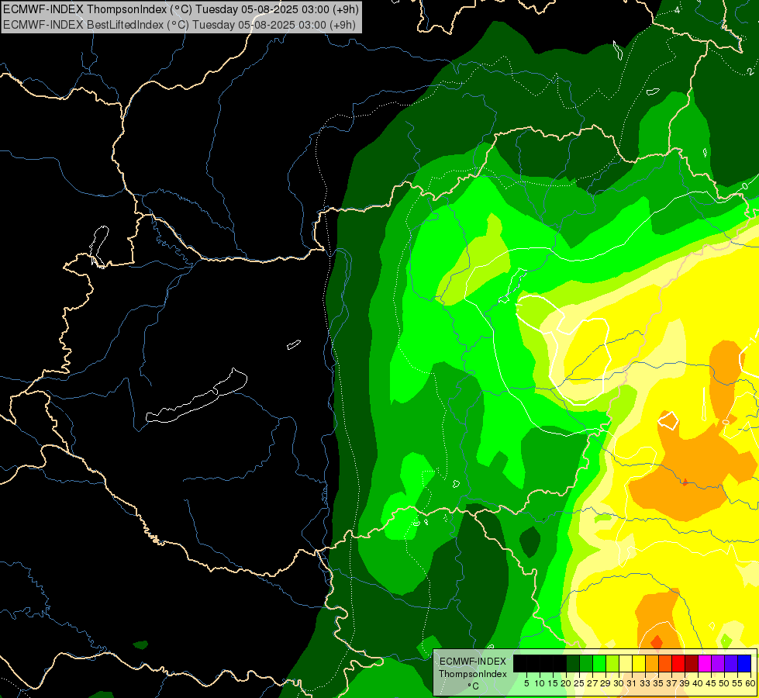Click the legend tick value 31
This screenshot has height=698, width=759.
point(632,683)
